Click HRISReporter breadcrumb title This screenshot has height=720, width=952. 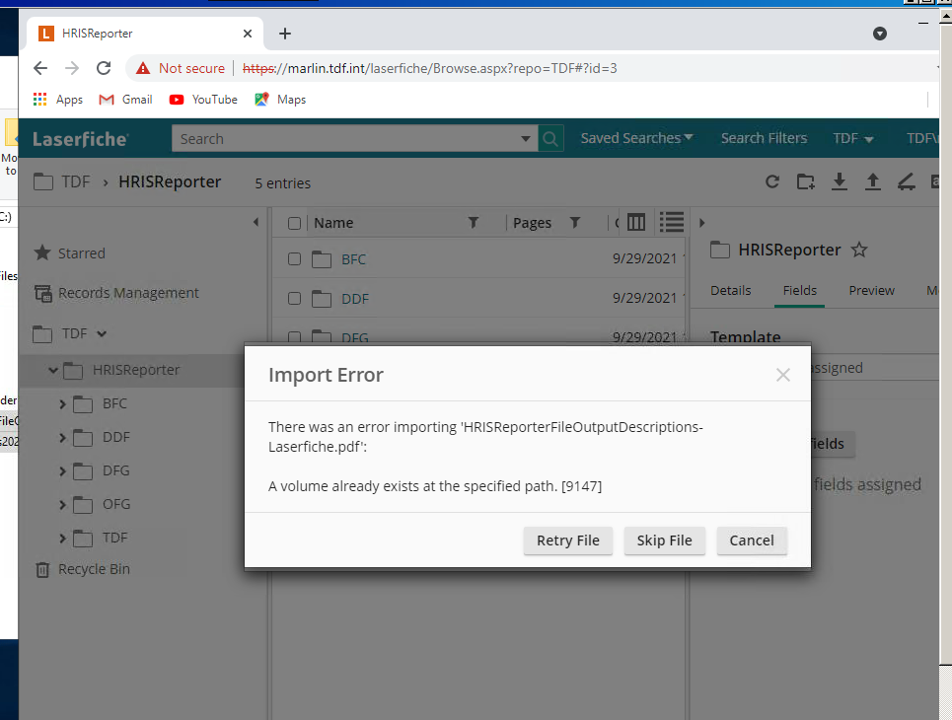[170, 181]
